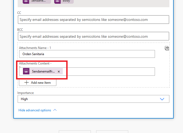Image resolution: width=183 pixels, height=133 pixels.
Task: Click the BCC email address field
Action: [93, 36]
